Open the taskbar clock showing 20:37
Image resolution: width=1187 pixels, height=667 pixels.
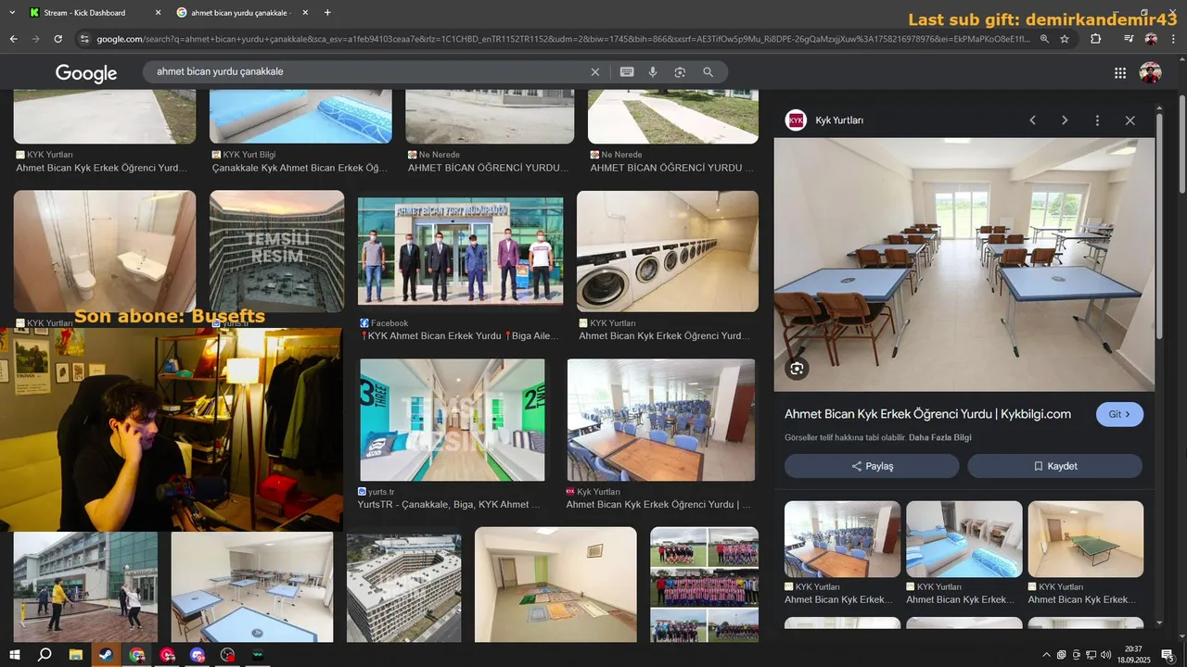pyautogui.click(x=1133, y=655)
